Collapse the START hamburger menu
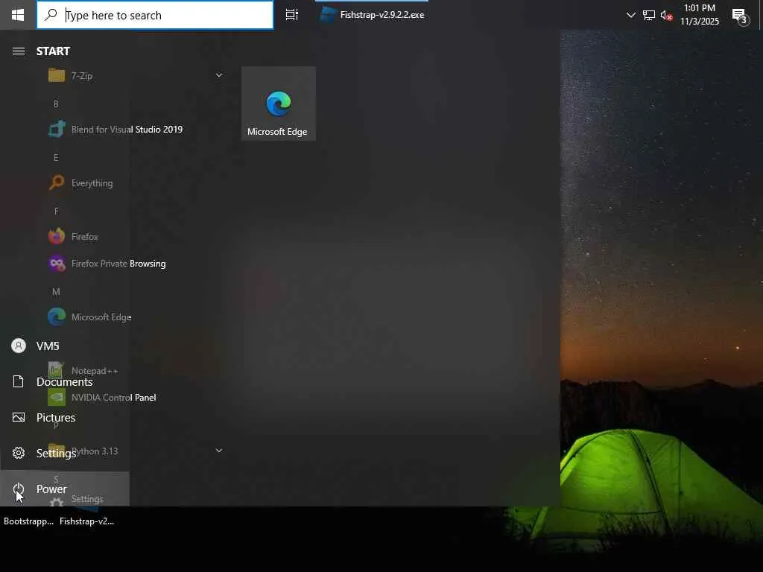763x572 pixels. 19,51
